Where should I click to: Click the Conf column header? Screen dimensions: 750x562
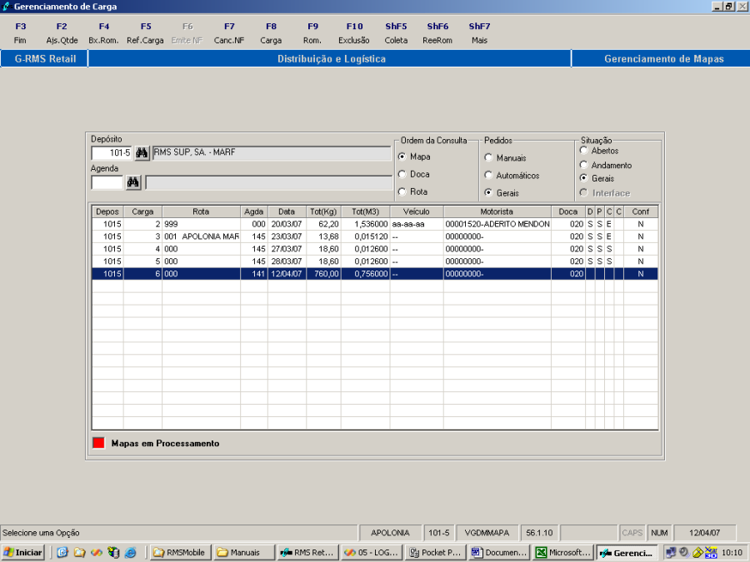click(x=641, y=211)
